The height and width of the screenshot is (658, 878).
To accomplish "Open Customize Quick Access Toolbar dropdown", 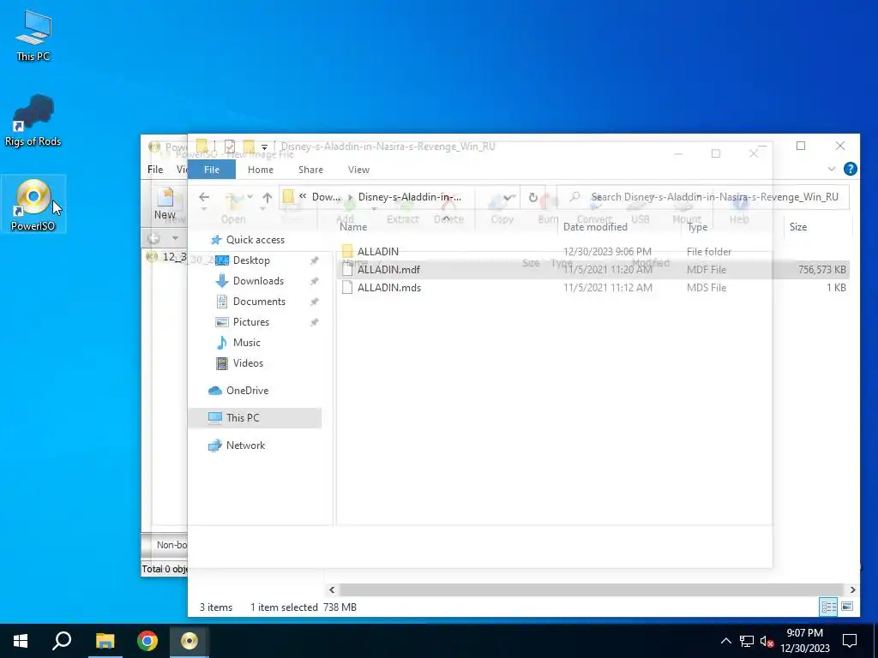I will coord(264,147).
